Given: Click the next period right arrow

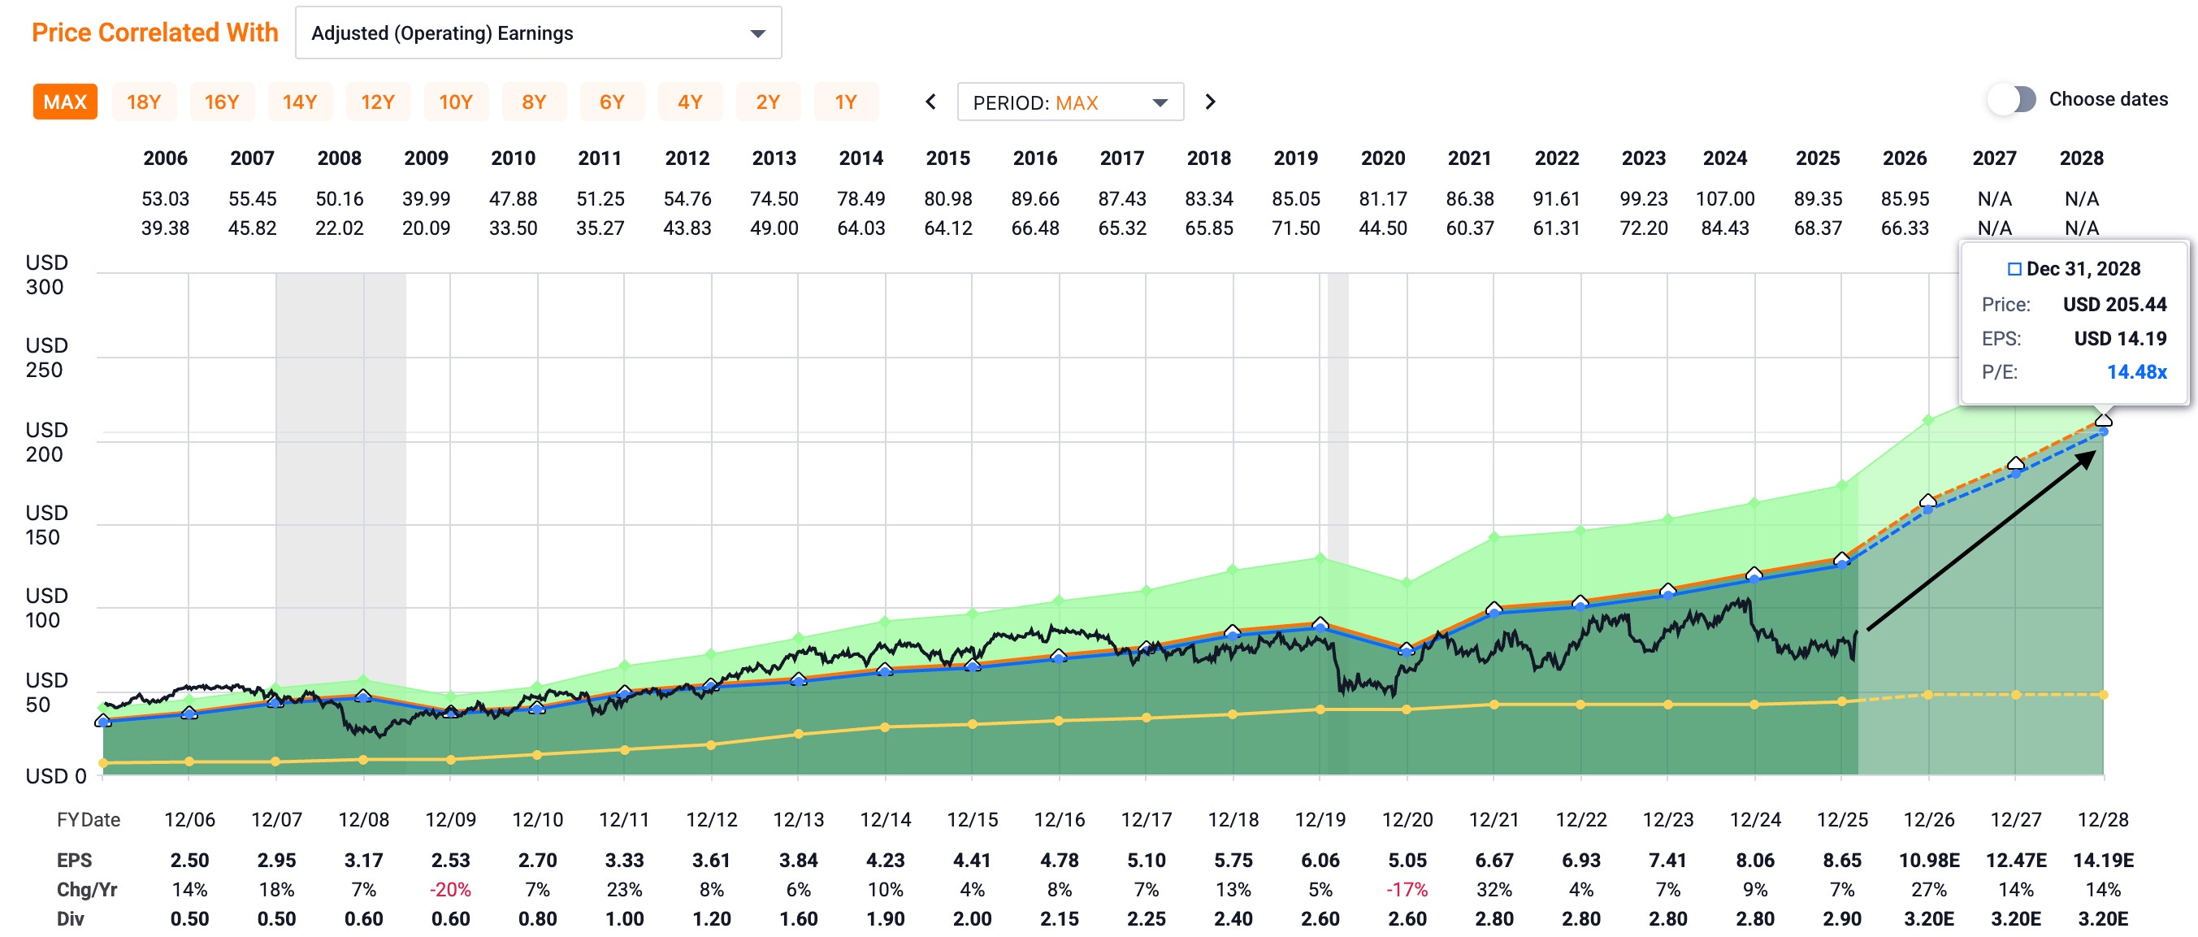Looking at the screenshot, I should point(1210,102).
